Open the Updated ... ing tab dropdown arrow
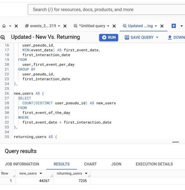The height and width of the screenshot is (190, 185). [x=156, y=26]
